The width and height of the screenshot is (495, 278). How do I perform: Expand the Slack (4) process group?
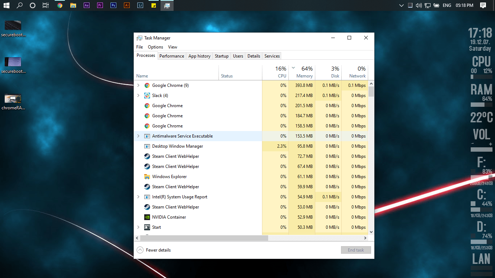click(x=138, y=95)
